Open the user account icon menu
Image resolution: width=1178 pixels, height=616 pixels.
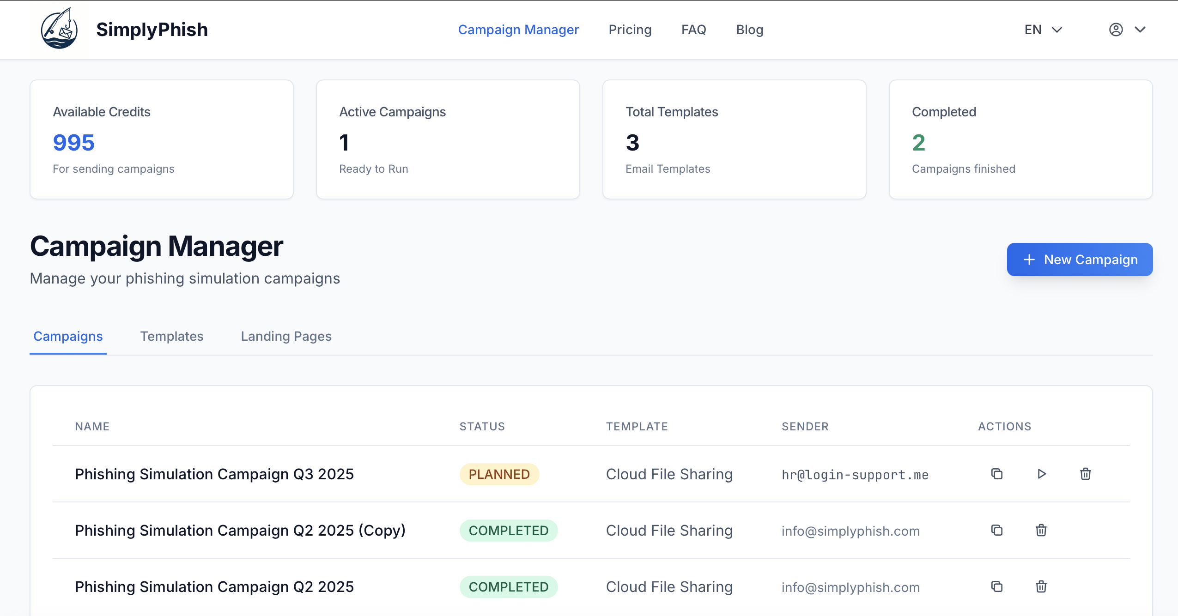tap(1116, 30)
